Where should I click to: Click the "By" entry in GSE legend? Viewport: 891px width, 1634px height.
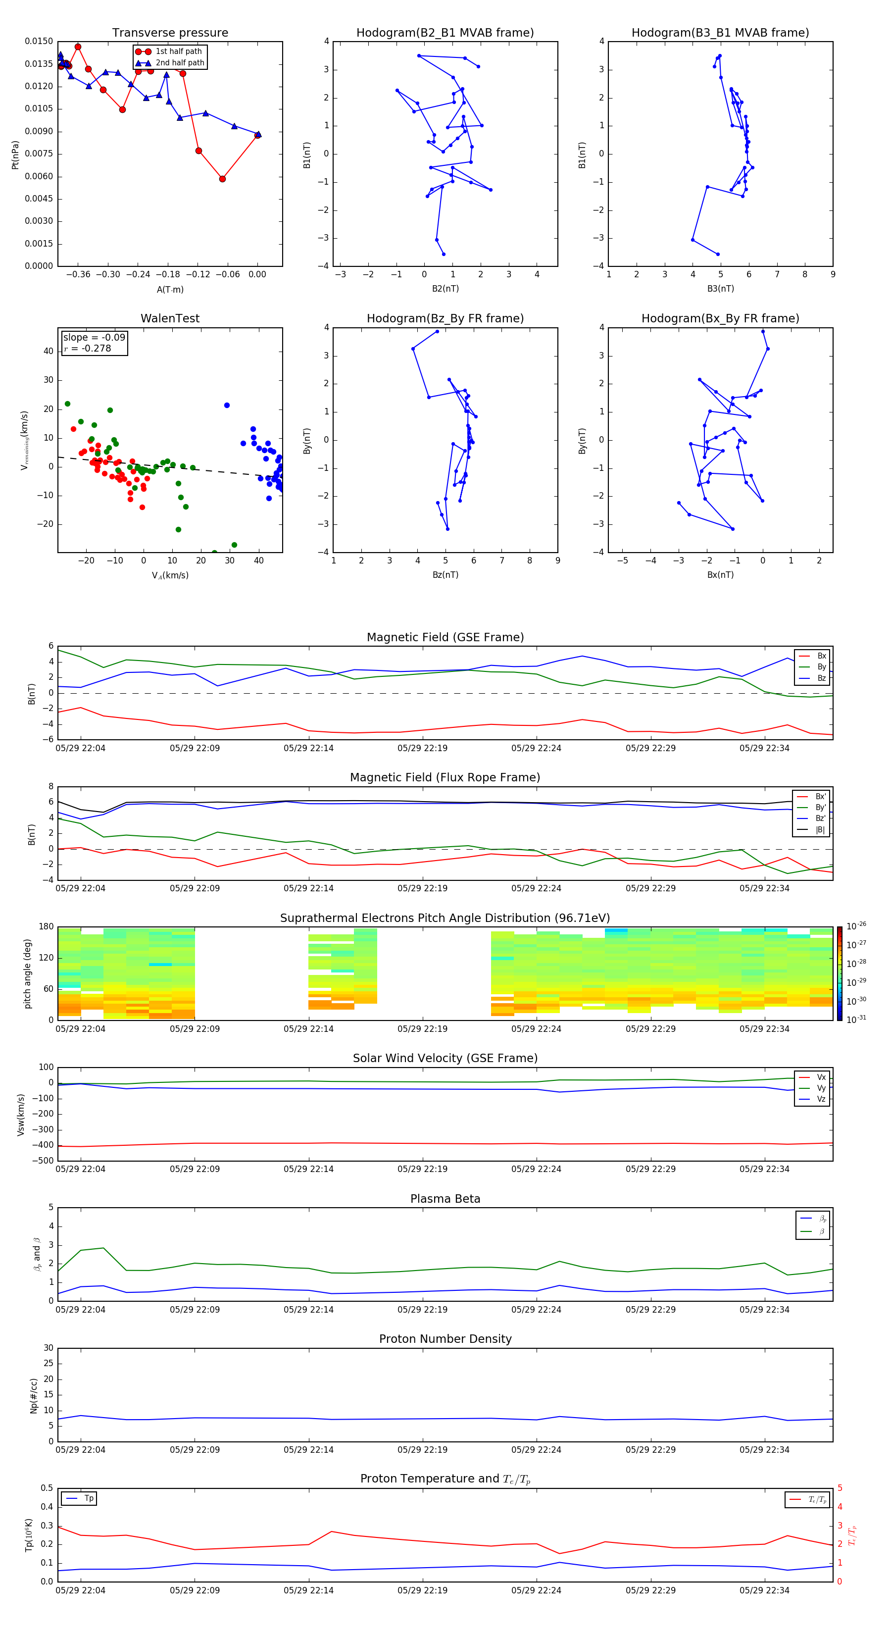coord(812,667)
